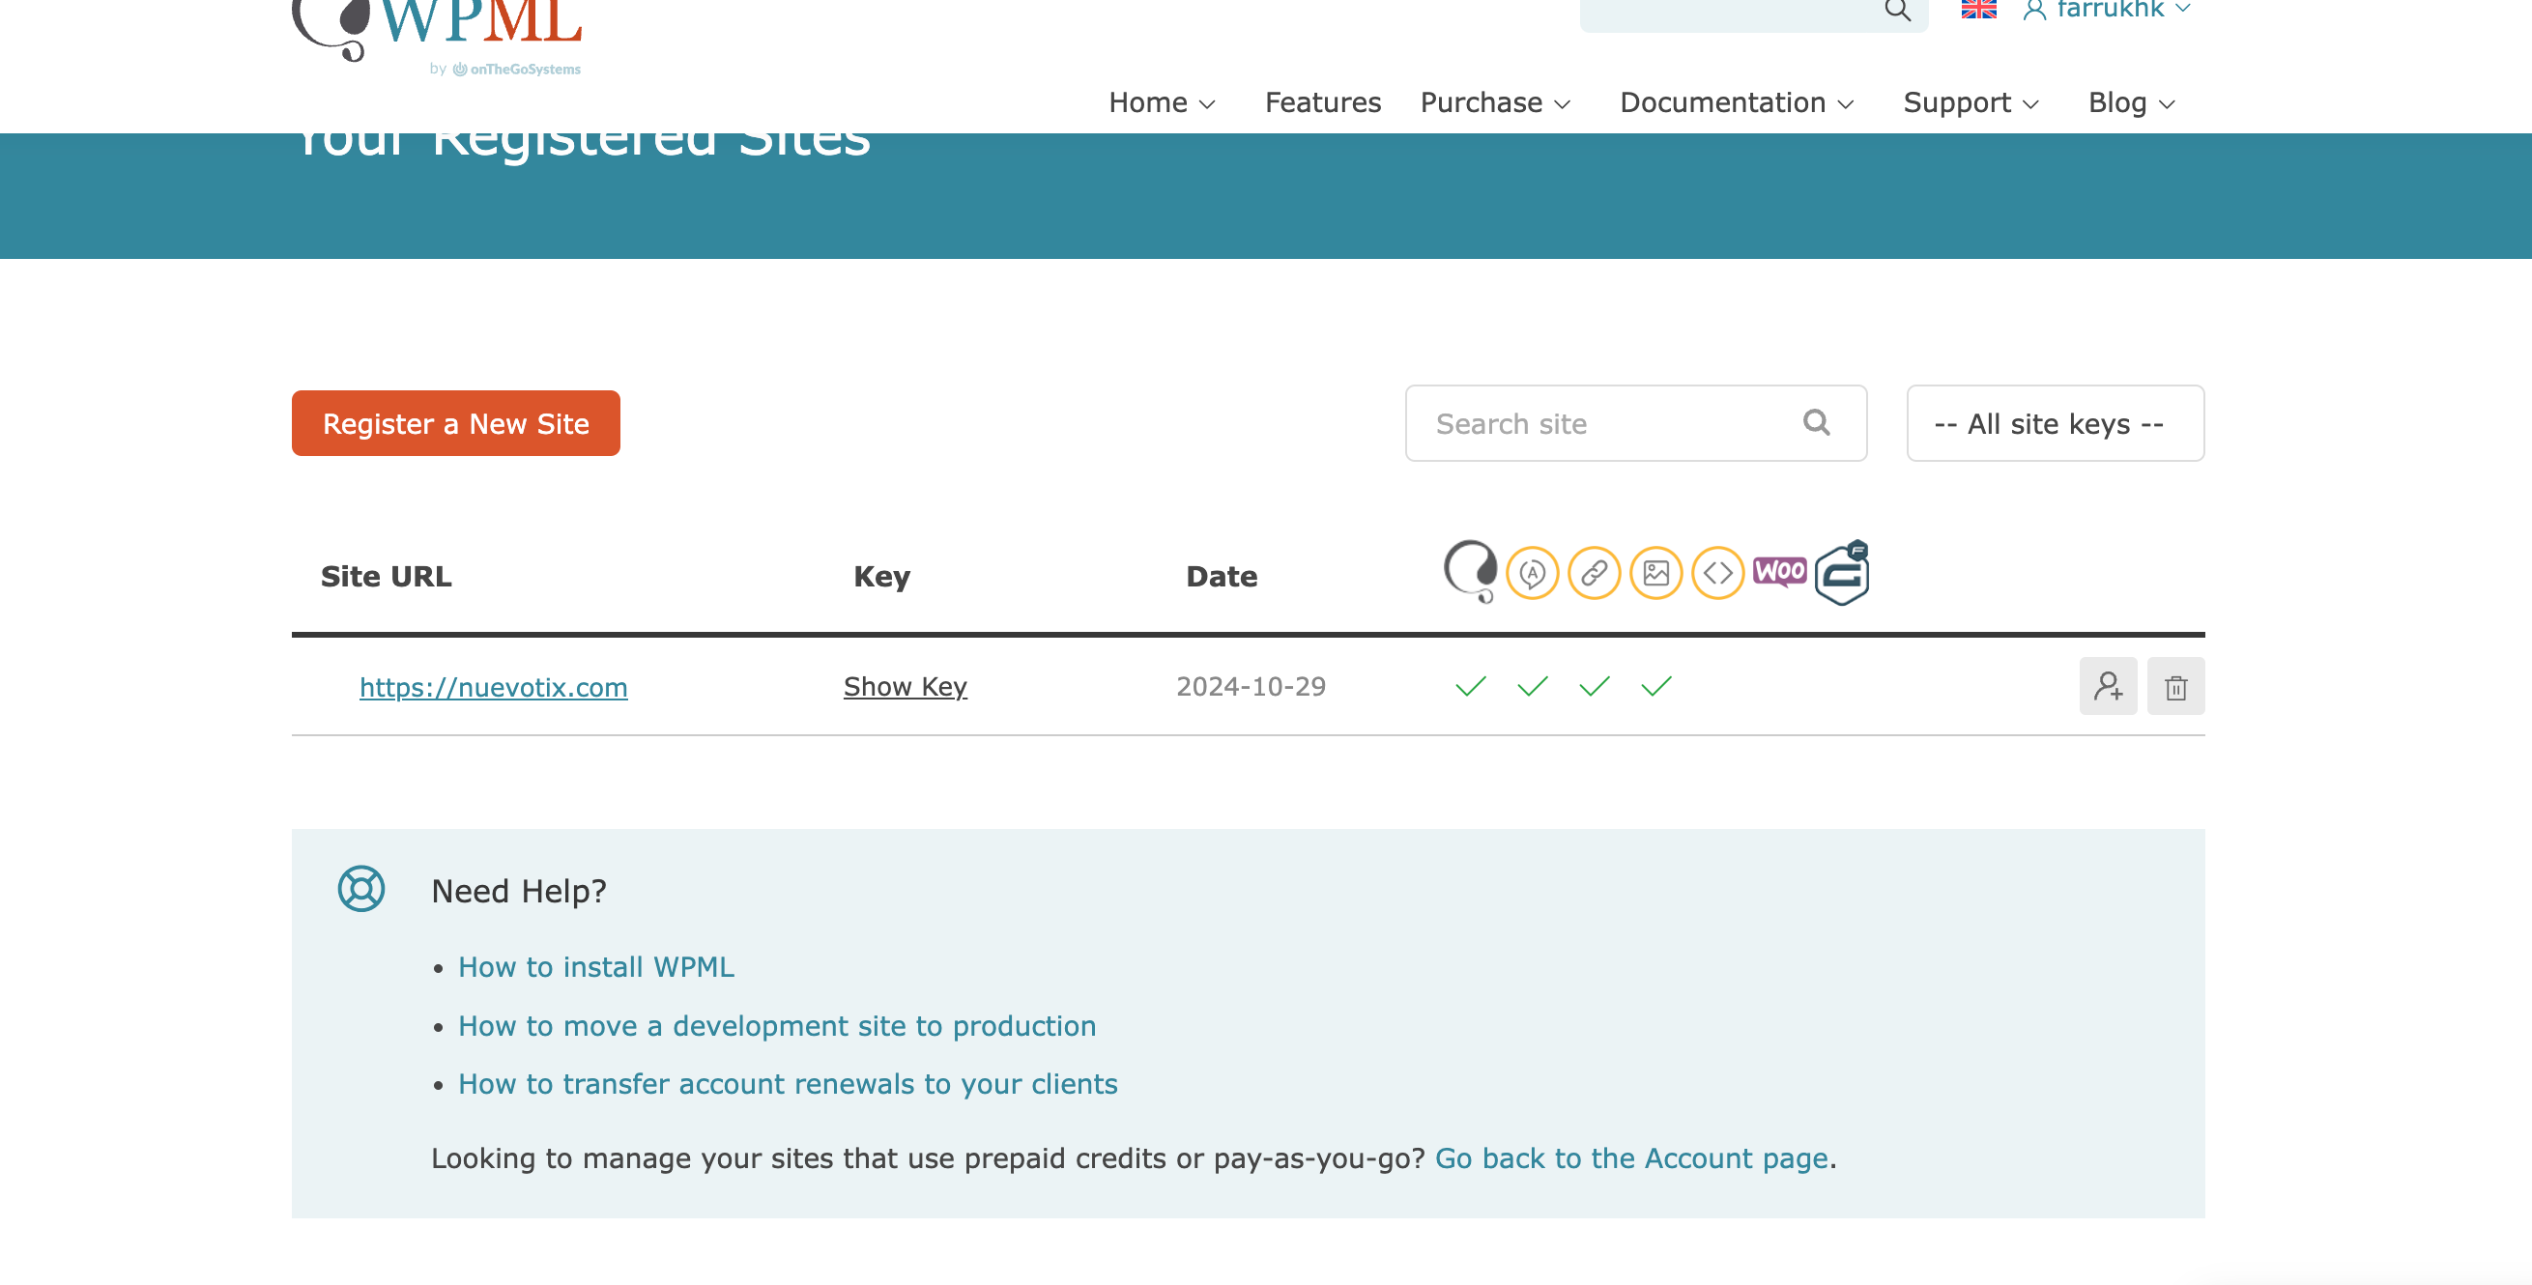Click the chain-link Sticky Links icon
2532x1285 pixels.
click(x=1595, y=573)
